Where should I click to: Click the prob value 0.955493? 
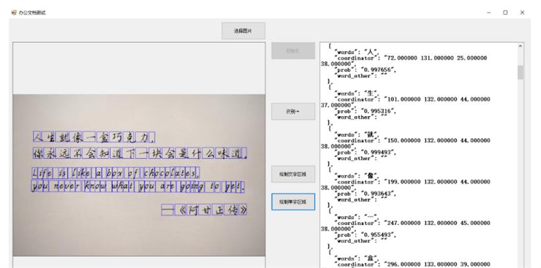[x=378, y=235]
